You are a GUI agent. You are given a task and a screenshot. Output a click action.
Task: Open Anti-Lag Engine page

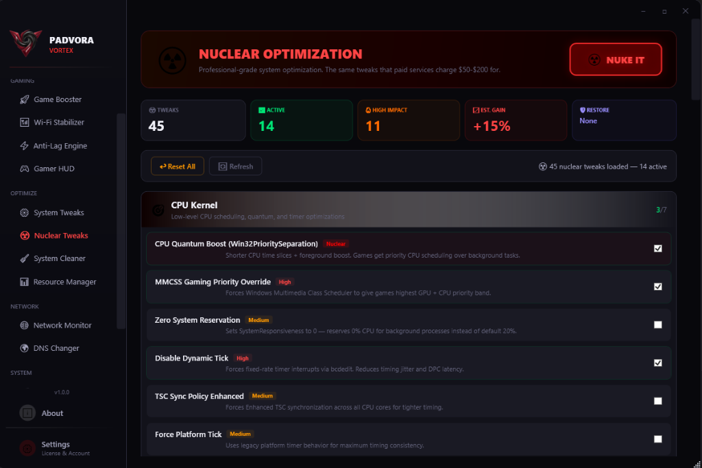click(x=62, y=145)
